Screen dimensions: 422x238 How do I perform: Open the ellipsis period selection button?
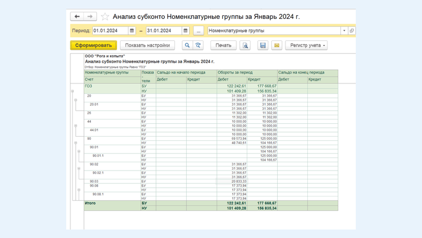(199, 31)
